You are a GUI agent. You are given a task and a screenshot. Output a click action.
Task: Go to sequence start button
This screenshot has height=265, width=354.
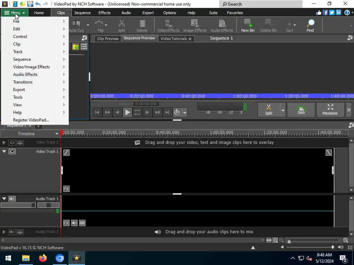coord(97,112)
